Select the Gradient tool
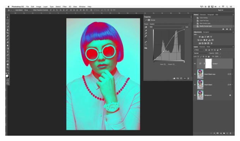The image size is (240, 141). tap(7, 48)
